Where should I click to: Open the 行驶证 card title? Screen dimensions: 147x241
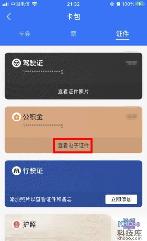(33, 171)
